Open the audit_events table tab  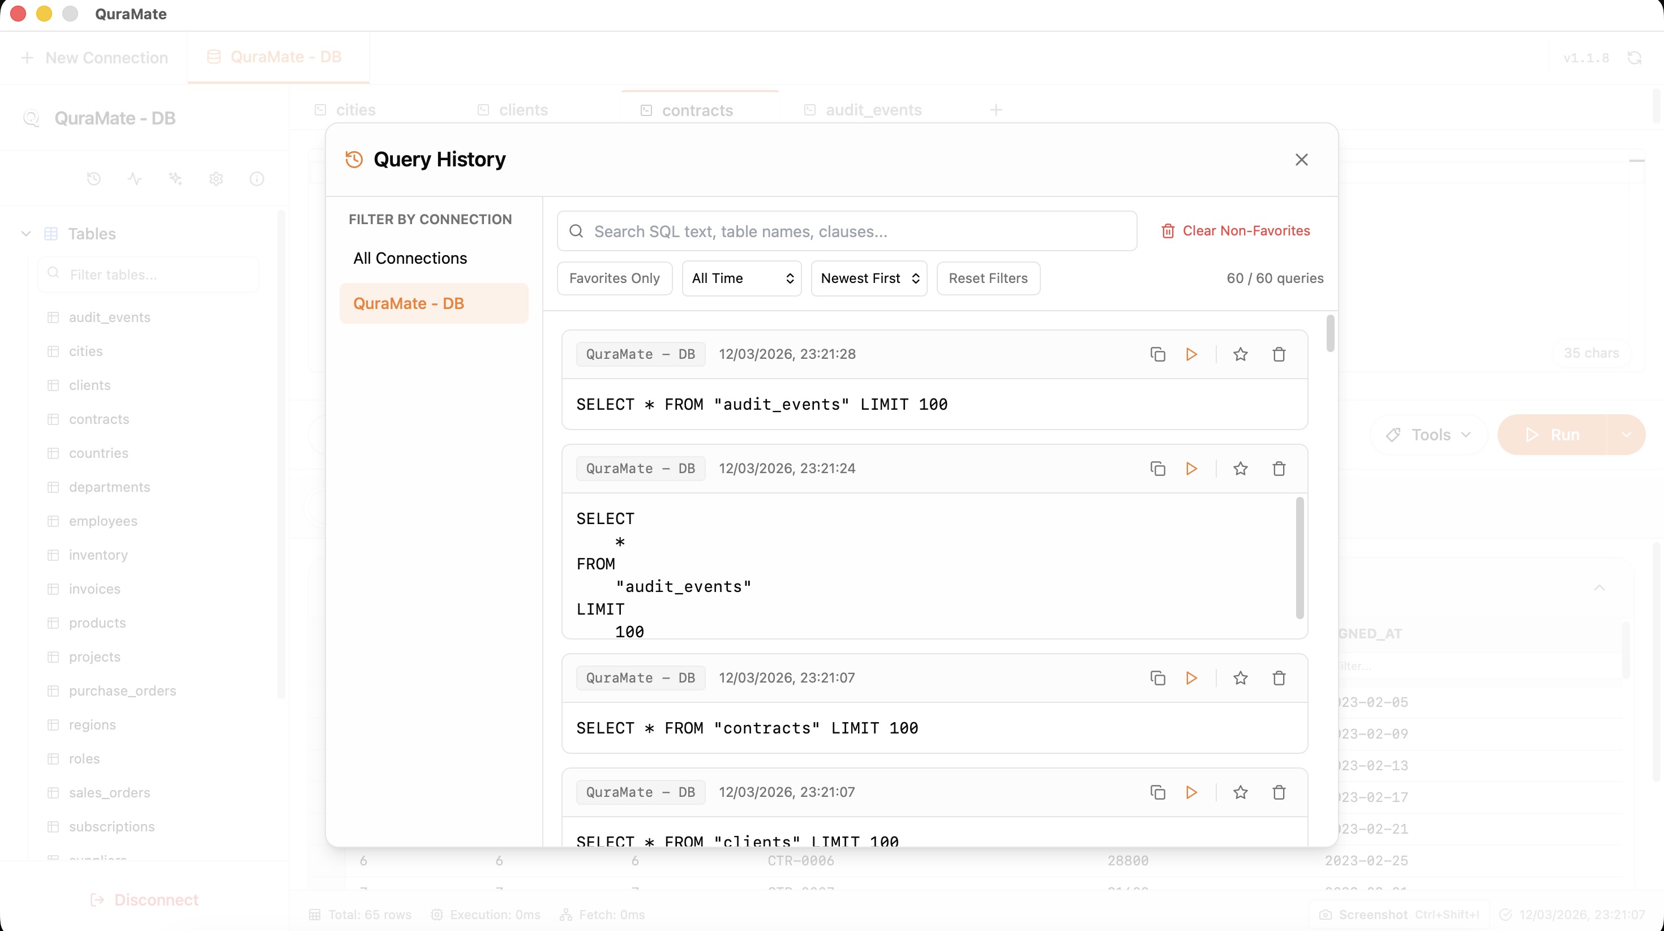(x=873, y=110)
